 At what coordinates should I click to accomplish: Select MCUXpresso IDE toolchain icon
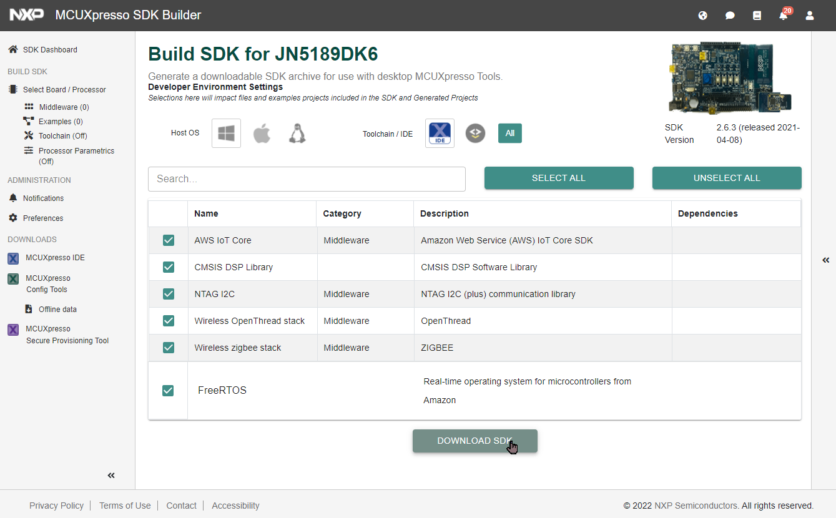[440, 133]
